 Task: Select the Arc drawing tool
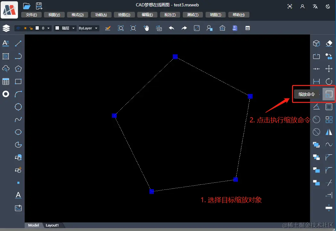click(18, 94)
